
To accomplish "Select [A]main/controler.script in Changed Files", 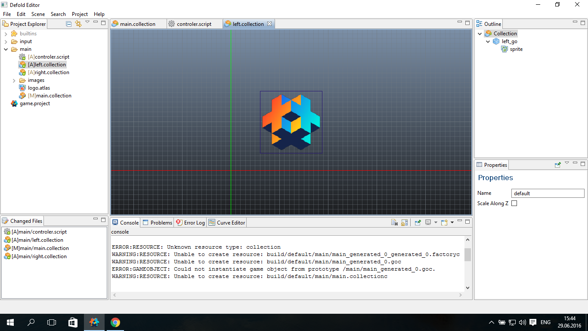I will [39, 232].
